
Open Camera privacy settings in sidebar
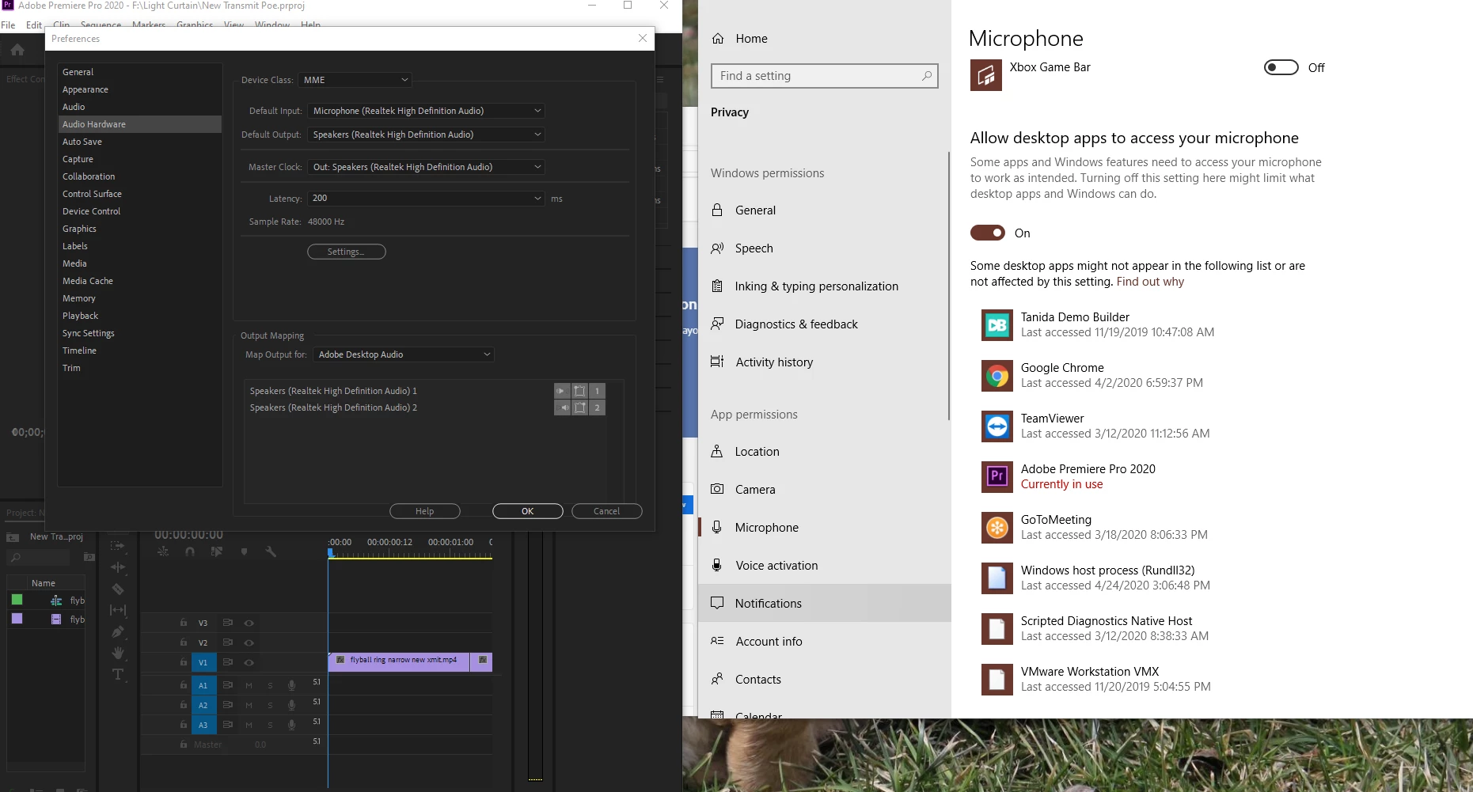pos(825,490)
